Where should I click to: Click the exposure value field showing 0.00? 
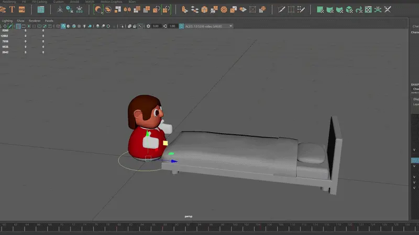(x=156, y=26)
